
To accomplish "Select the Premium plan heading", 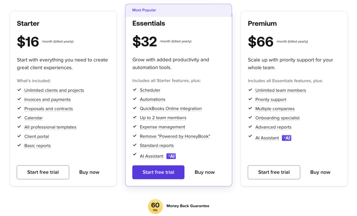I will click(x=262, y=23).
